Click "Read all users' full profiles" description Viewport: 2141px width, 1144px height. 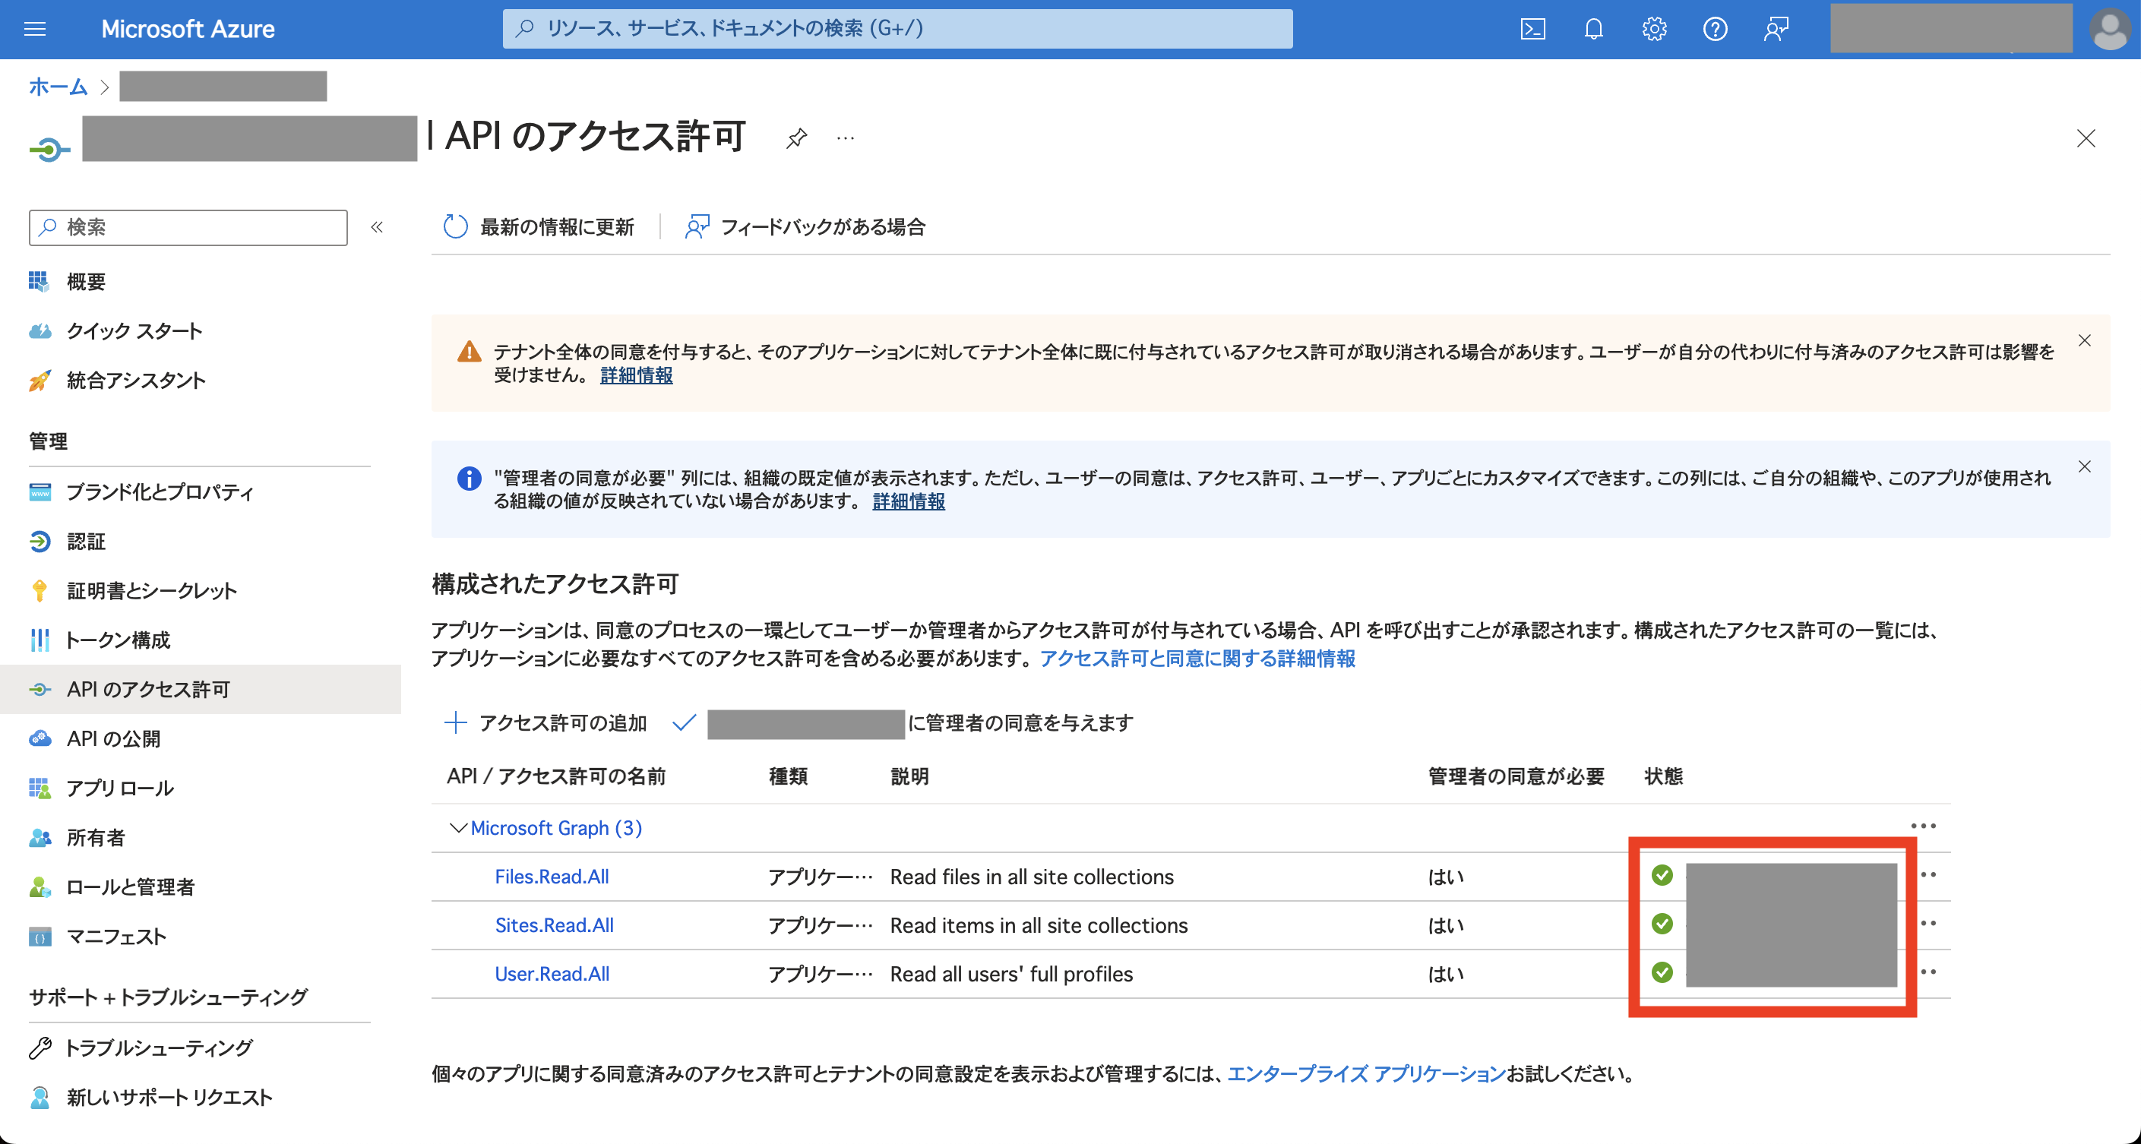tap(1011, 975)
